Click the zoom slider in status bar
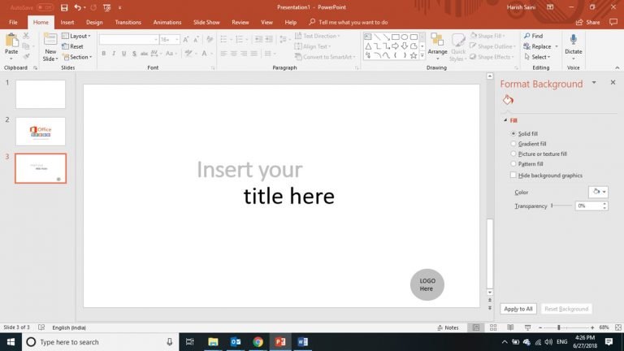The height and width of the screenshot is (351, 624). pos(559,327)
